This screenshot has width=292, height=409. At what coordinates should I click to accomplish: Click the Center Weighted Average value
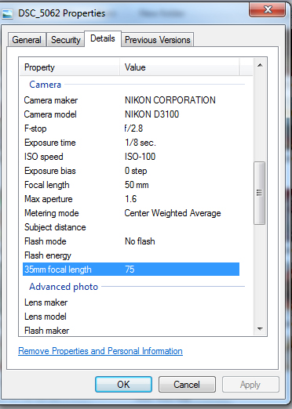[x=173, y=213]
